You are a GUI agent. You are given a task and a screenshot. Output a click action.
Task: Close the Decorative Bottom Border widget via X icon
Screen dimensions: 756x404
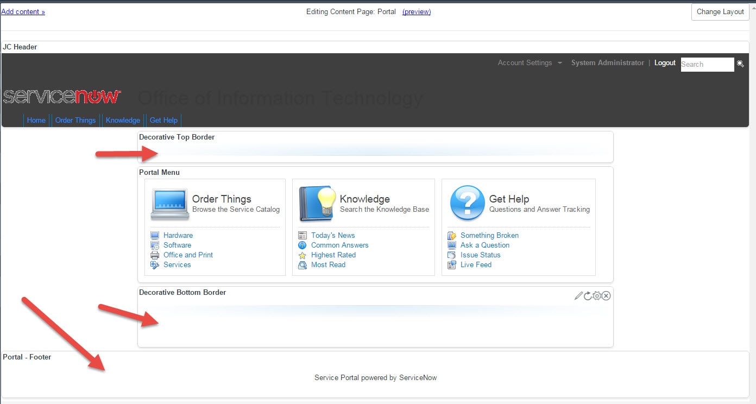(x=606, y=295)
